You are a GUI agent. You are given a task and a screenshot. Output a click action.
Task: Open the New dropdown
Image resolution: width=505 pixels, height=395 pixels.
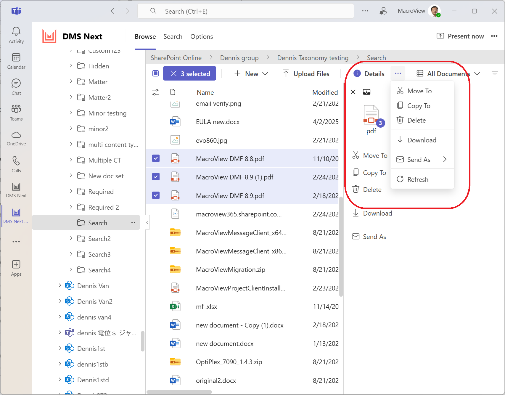[x=251, y=73]
